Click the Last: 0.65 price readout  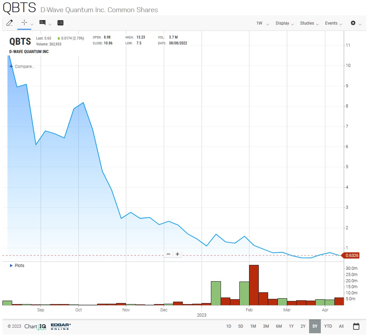pos(44,38)
